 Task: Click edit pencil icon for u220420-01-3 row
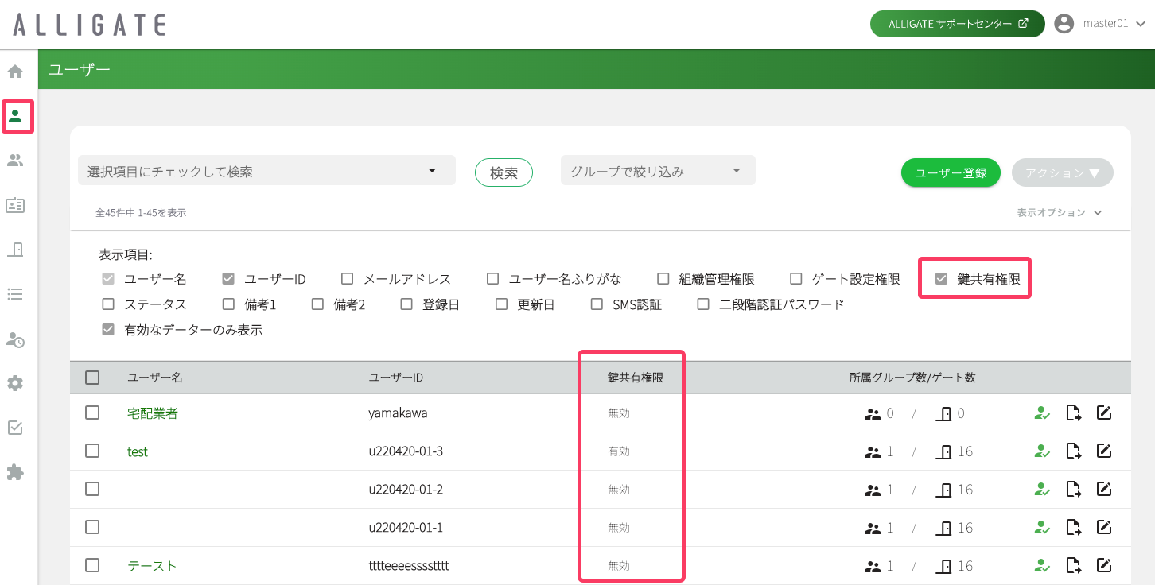click(x=1103, y=451)
